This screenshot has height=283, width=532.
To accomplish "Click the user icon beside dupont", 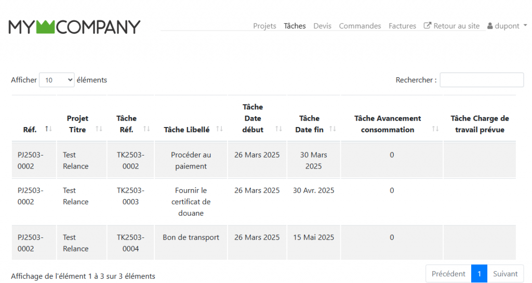I will (490, 26).
